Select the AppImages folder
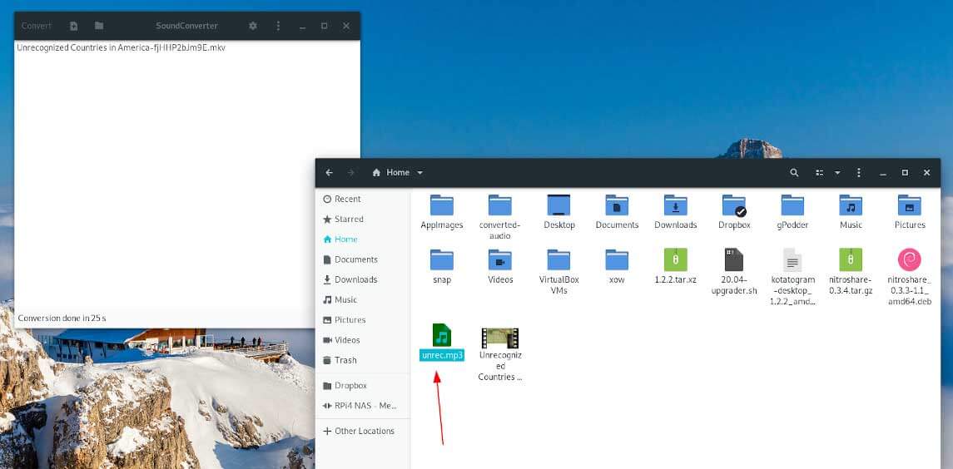The width and height of the screenshot is (953, 469). pyautogui.click(x=442, y=211)
